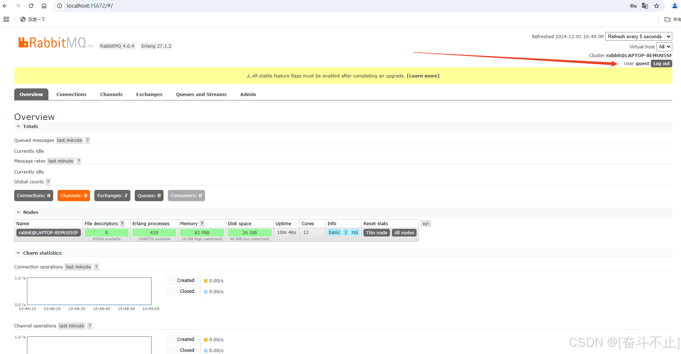Open Channels: 0 count button
Image resolution: width=681 pixels, height=354 pixels.
74,196
